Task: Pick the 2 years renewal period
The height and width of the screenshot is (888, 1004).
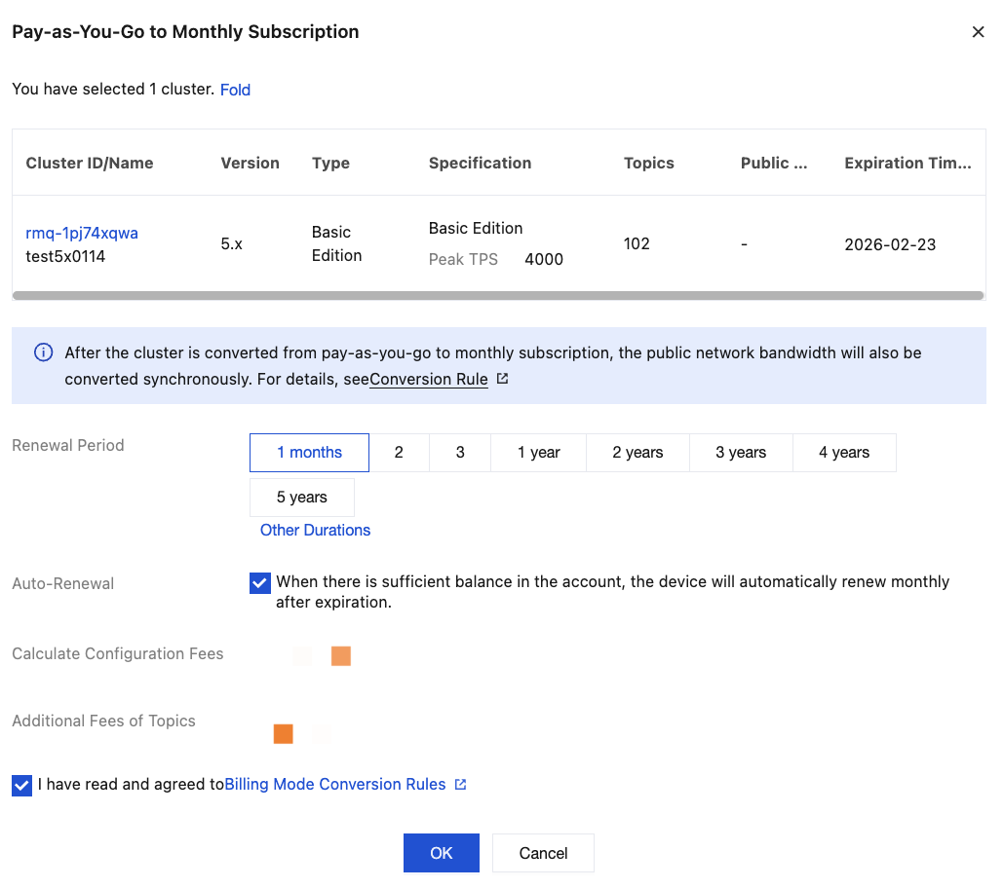Action: pyautogui.click(x=637, y=453)
